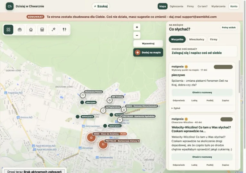
Task: Click the Komrowskiego bus stop icon
Action: (84, 126)
